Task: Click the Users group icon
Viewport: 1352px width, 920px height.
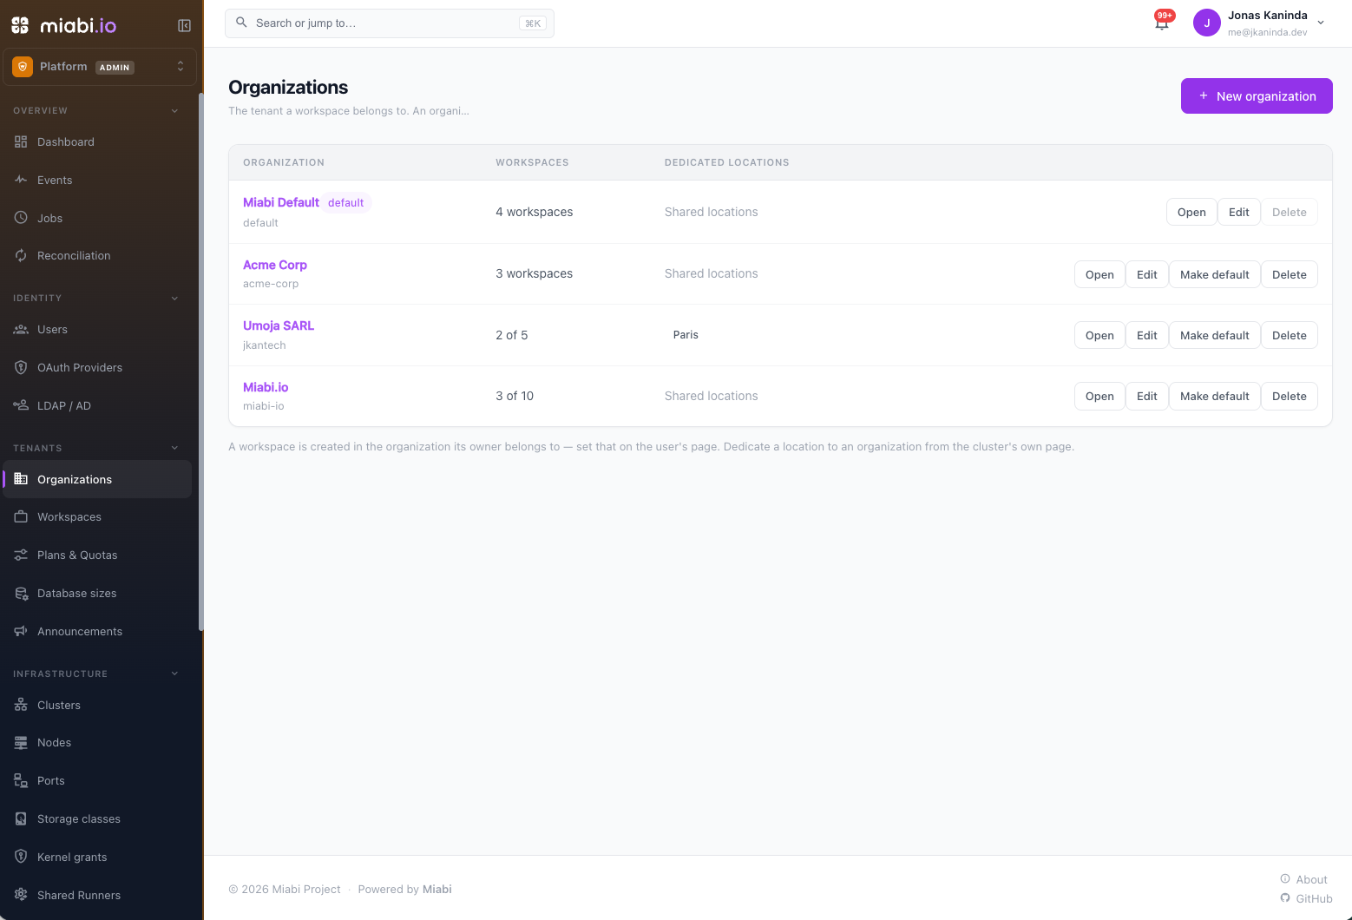Action: pos(21,329)
